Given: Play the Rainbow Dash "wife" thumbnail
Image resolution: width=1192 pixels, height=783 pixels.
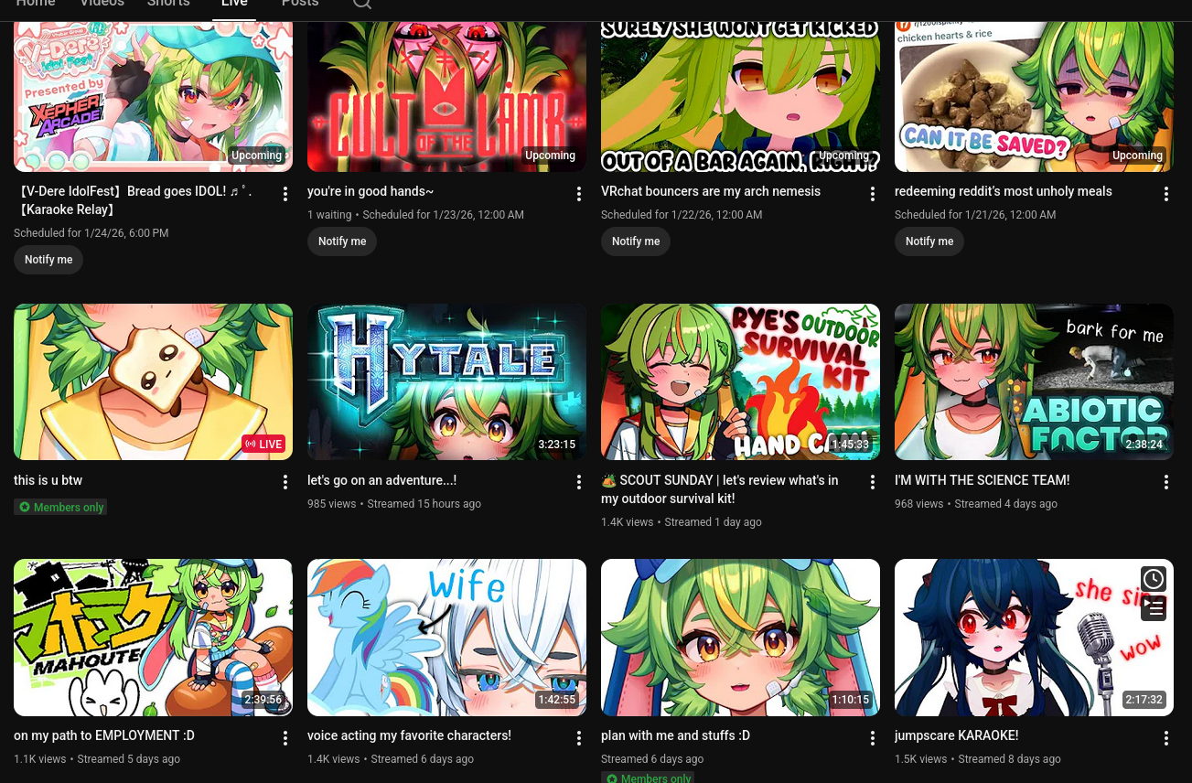Looking at the screenshot, I should (x=446, y=638).
